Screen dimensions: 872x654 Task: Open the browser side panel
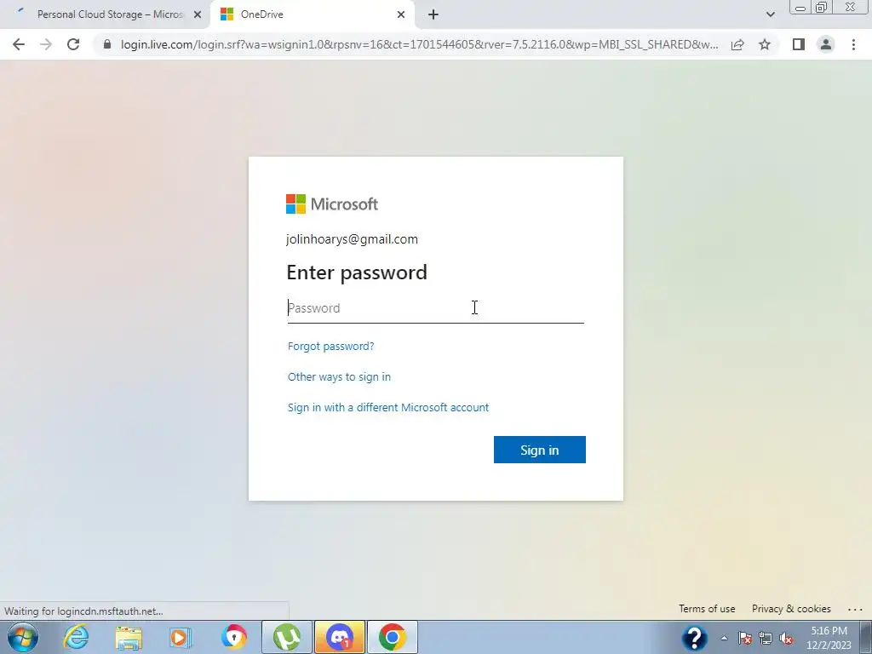[x=799, y=44]
